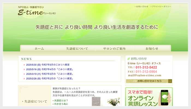Click the オンライン言語レッスン banner
Viewport: 191px width, 109px height.
(x=149, y=98)
